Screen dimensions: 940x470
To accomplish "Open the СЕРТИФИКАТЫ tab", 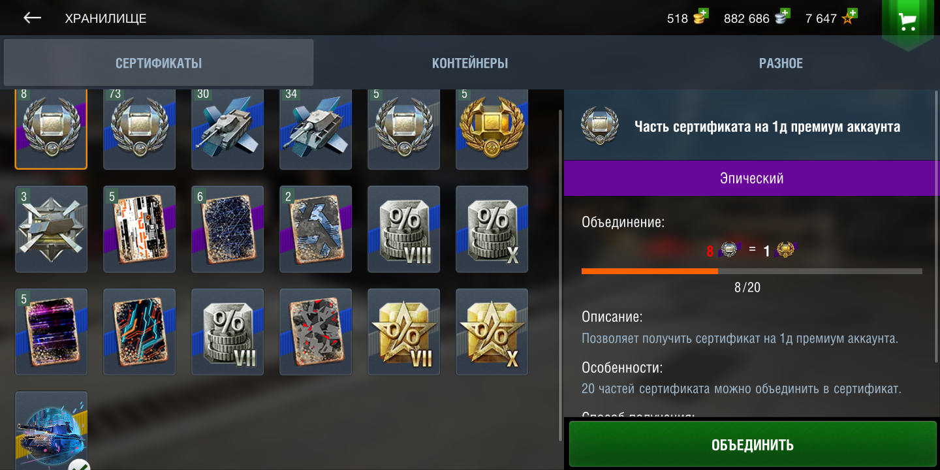I will click(159, 63).
